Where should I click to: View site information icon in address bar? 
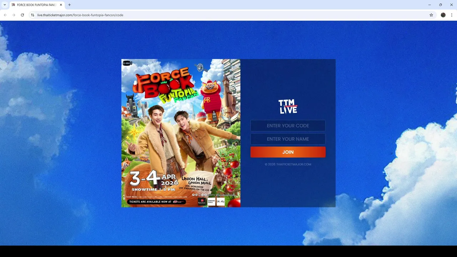point(32,15)
